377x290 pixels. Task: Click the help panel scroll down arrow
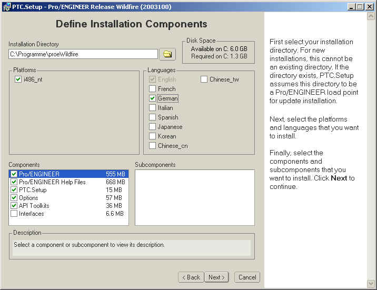[371, 284]
